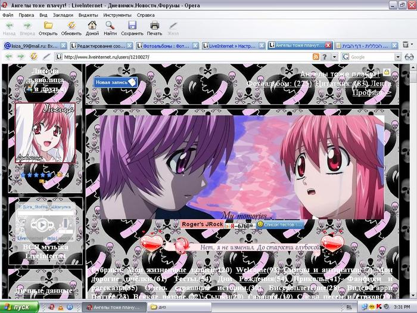Click the red K Kaspersky tray icon
Screen dimensions: 417x313
[x=378, y=307]
